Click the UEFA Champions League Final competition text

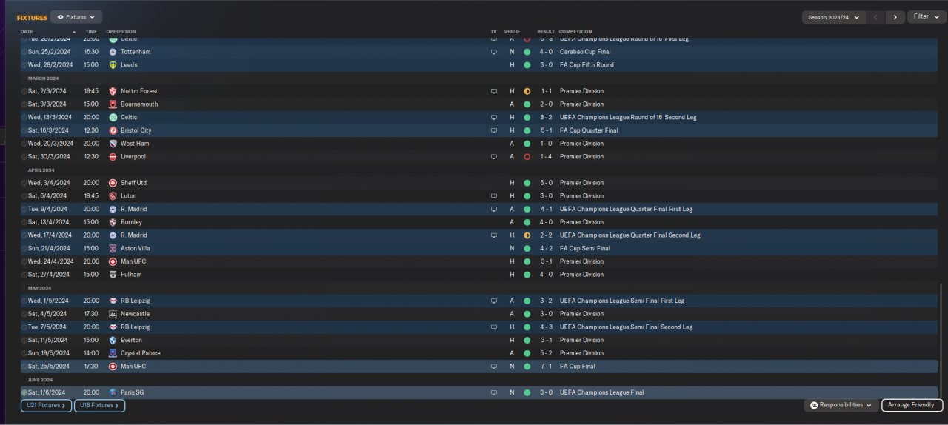click(x=601, y=392)
